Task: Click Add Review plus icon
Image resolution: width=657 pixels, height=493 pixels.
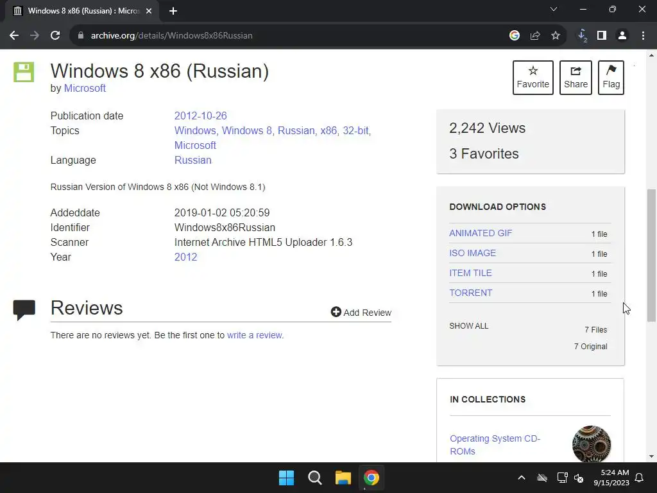Action: click(336, 312)
